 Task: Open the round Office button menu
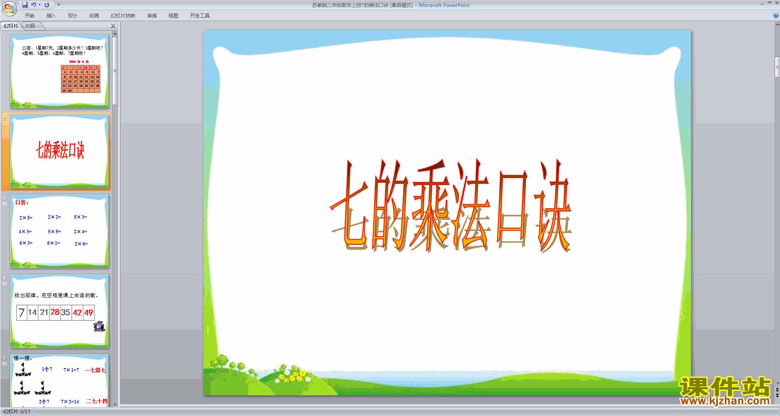(x=9, y=9)
